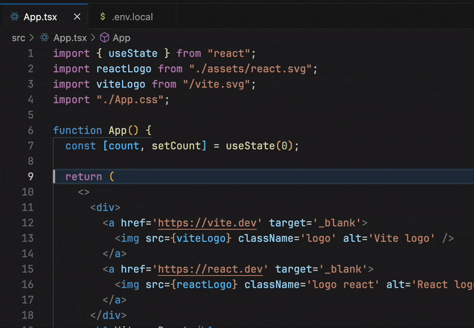Viewport: 474px width, 328px height.
Task: Open the .env.local tab
Action: click(x=132, y=17)
